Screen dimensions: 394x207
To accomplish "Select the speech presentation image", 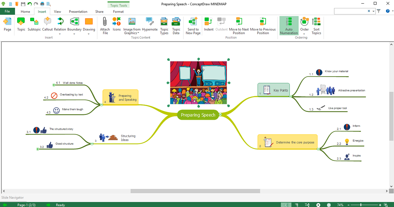I will tap(199, 83).
